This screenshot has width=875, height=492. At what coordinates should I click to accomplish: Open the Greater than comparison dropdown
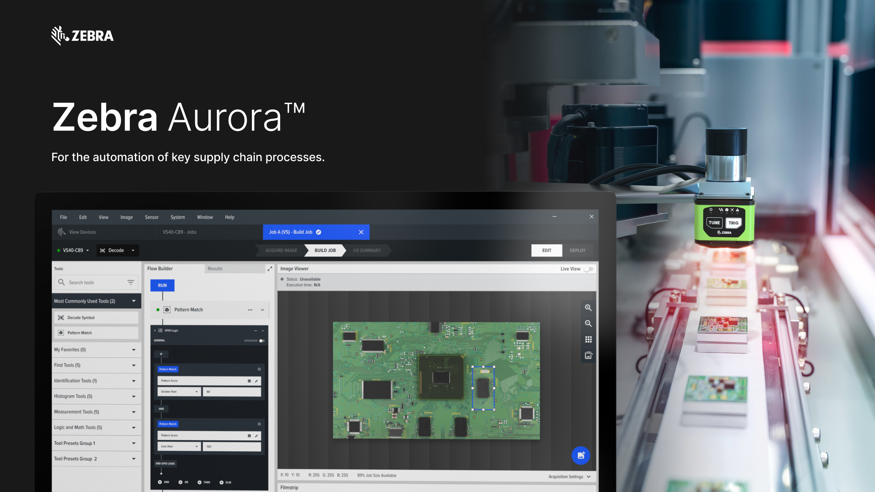(179, 391)
